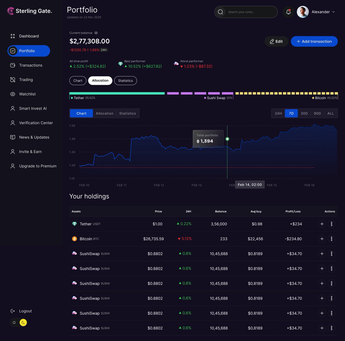Select the Allocation tab above graph
The width and height of the screenshot is (345, 341).
105,113
